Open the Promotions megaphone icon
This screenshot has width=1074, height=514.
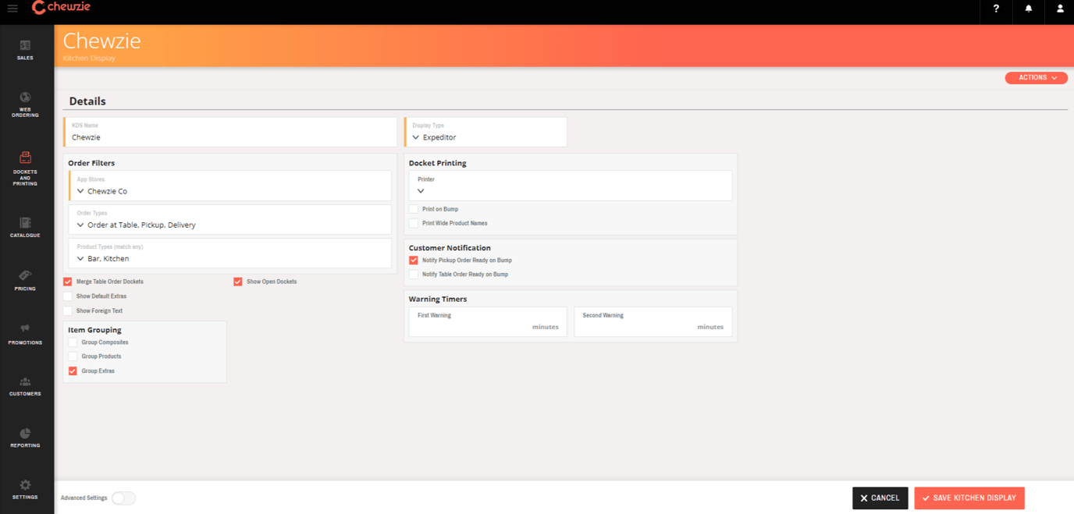[25, 333]
